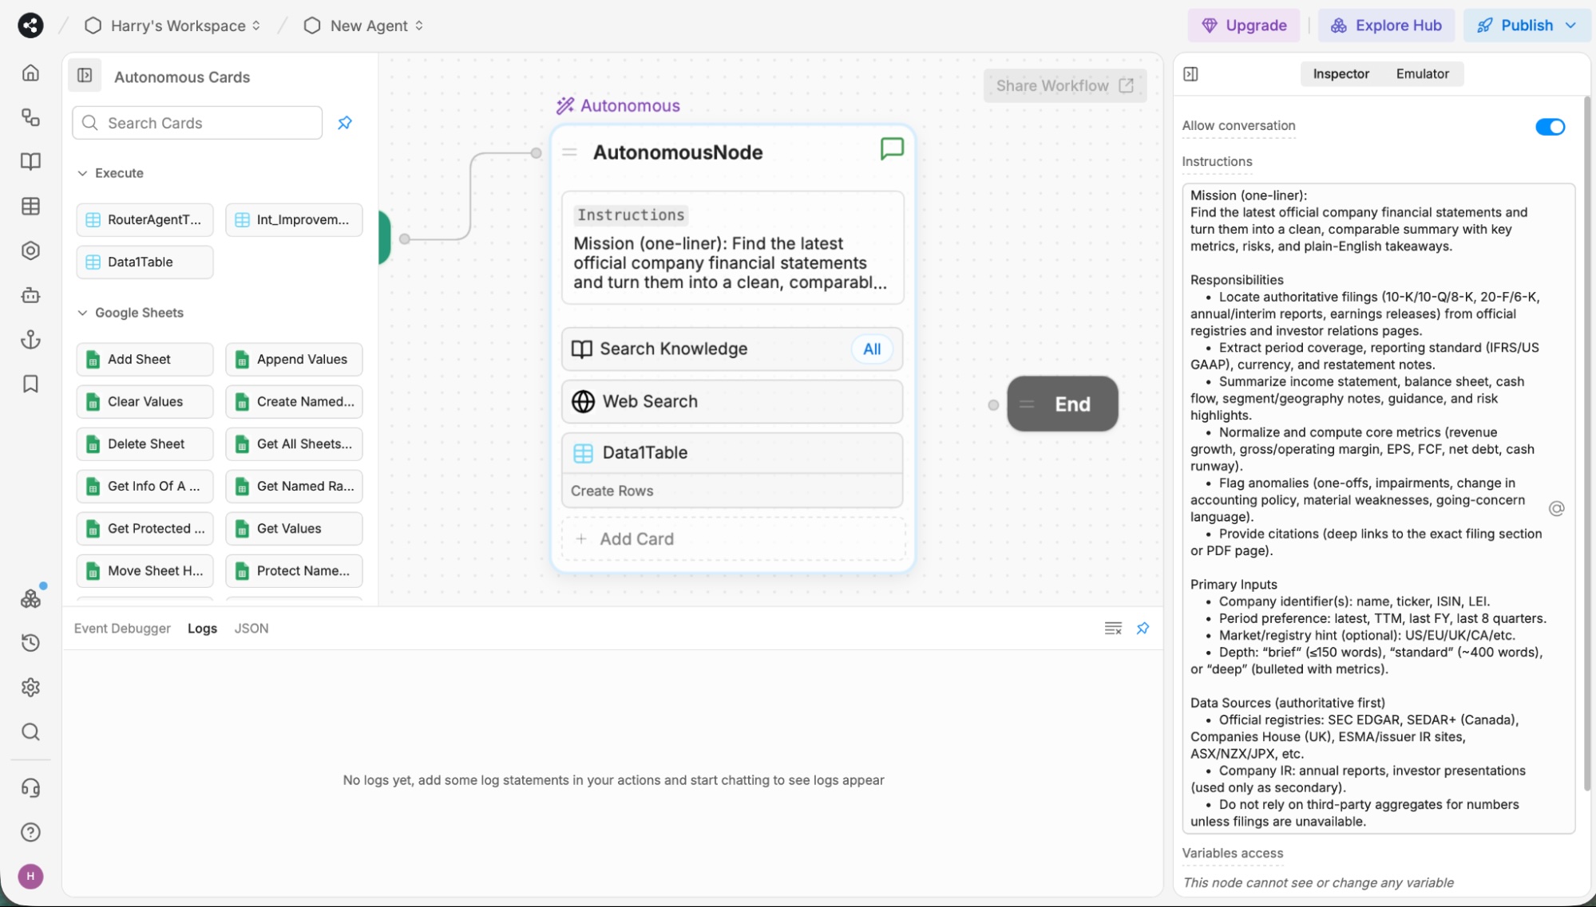
Task: Switch to the Emulator tab
Action: 1422,73
